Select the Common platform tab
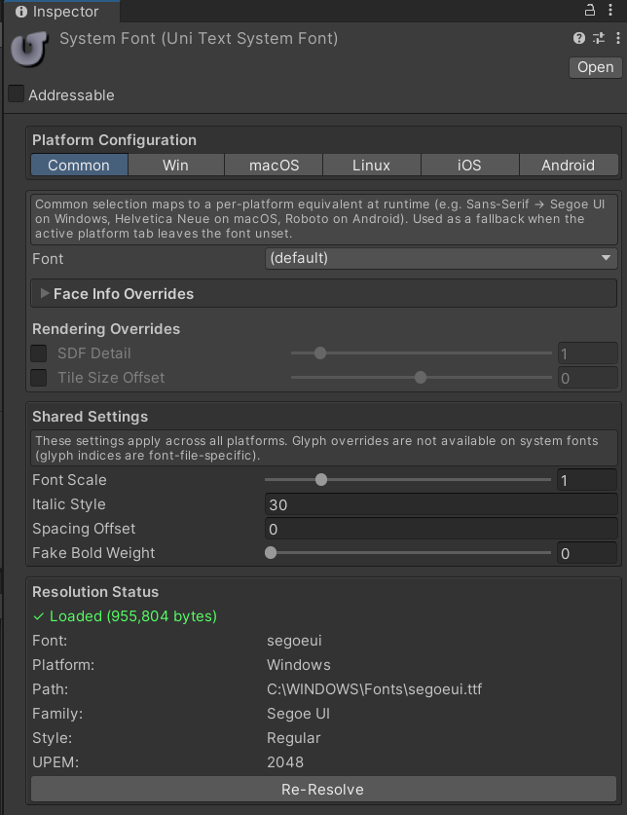The width and height of the screenshot is (627, 815). click(x=79, y=165)
